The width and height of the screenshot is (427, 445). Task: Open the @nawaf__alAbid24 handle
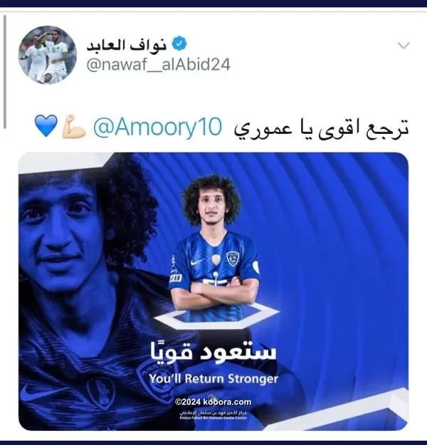pyautogui.click(x=158, y=65)
